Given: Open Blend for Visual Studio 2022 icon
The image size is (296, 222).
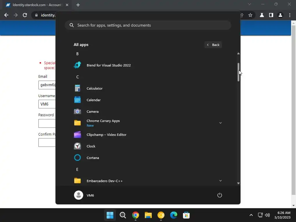Looking at the screenshot, I should pos(77,65).
